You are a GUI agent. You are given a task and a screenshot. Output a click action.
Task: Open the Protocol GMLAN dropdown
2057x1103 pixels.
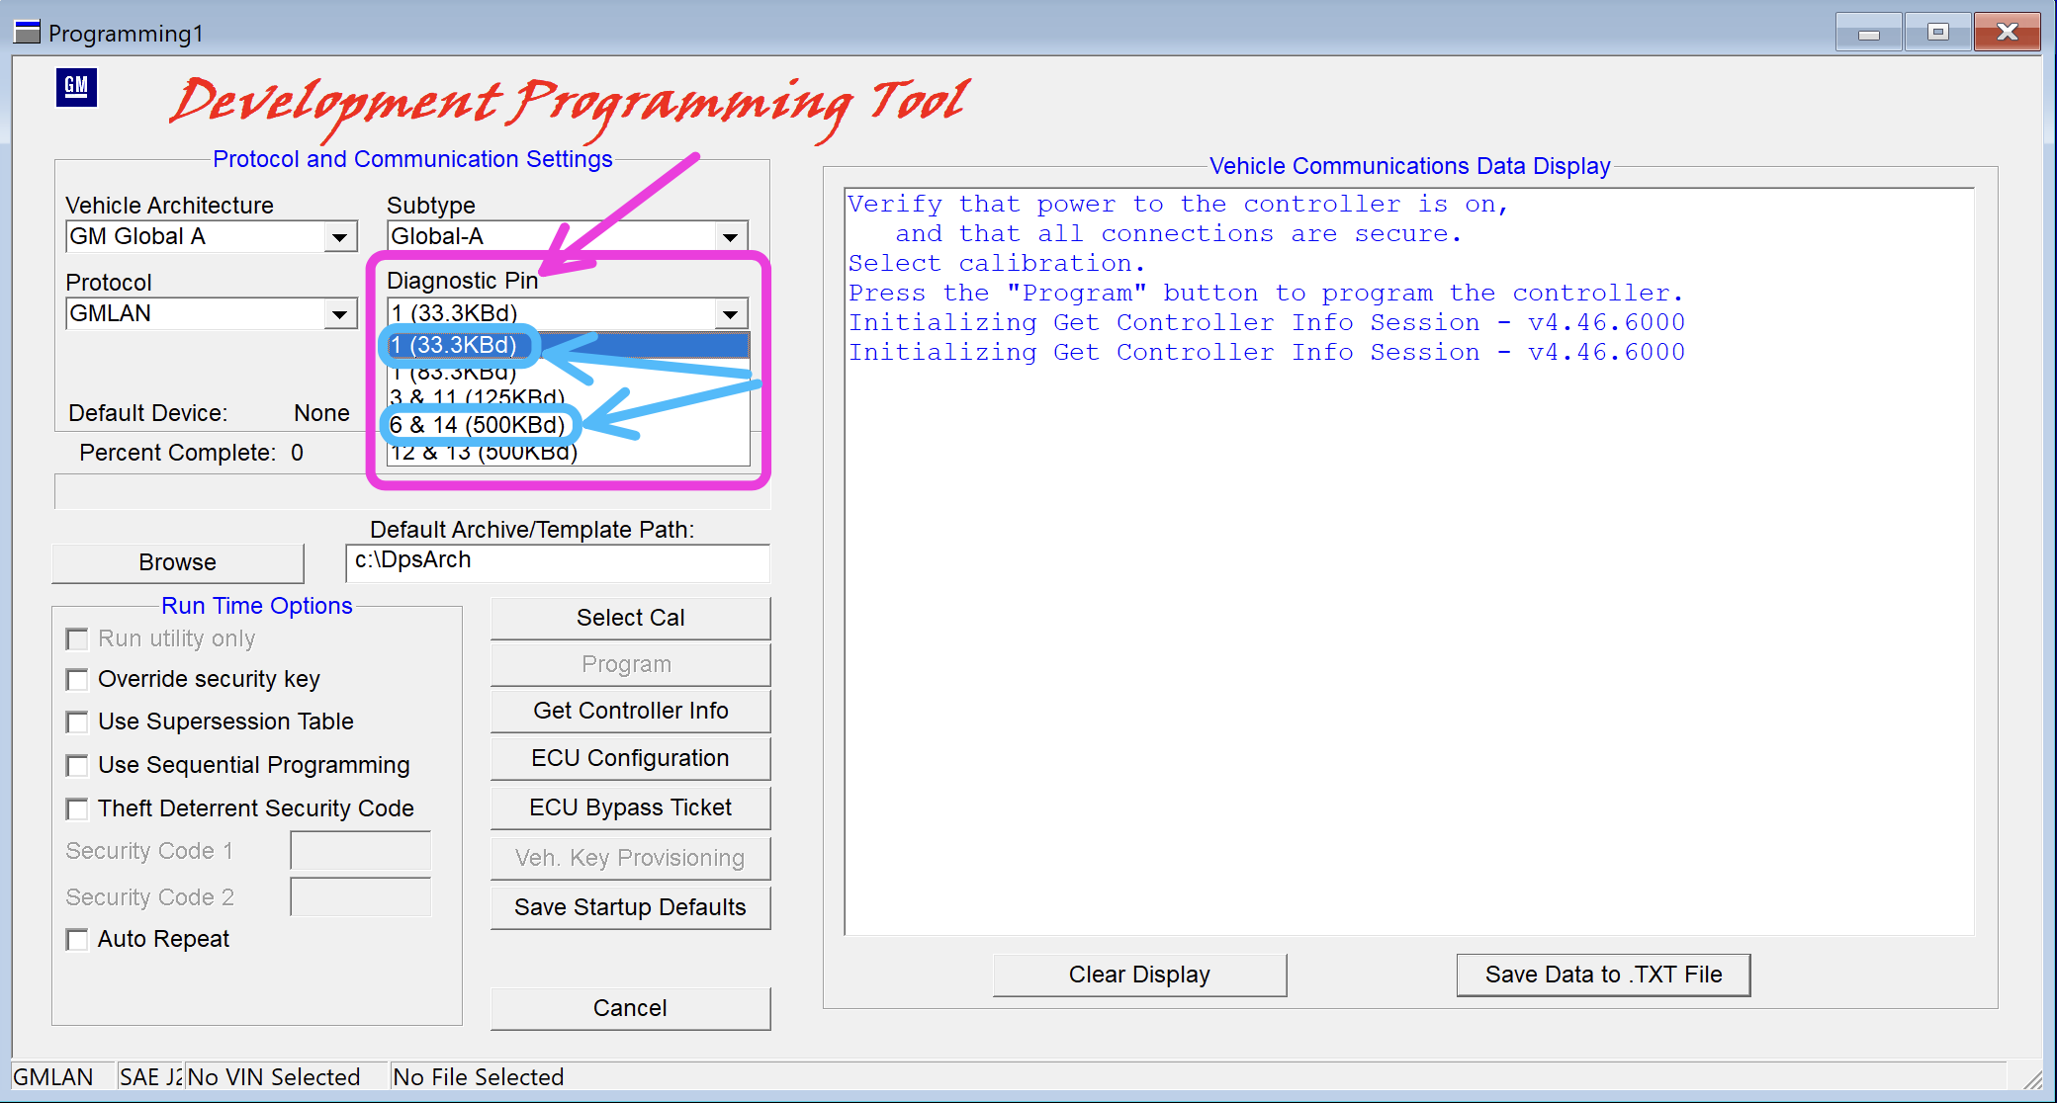click(x=339, y=314)
